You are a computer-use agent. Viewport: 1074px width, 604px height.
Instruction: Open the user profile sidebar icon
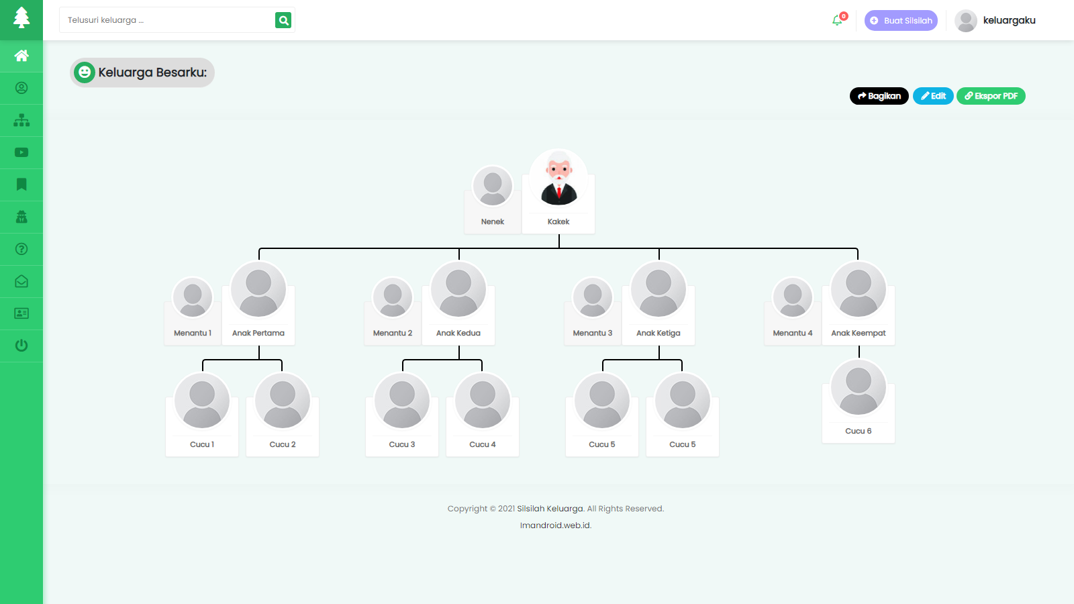[x=21, y=88]
